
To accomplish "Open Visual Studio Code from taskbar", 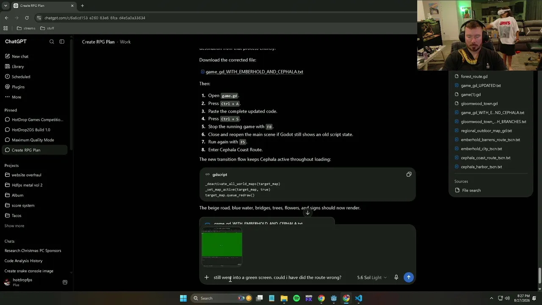I will click(x=359, y=298).
